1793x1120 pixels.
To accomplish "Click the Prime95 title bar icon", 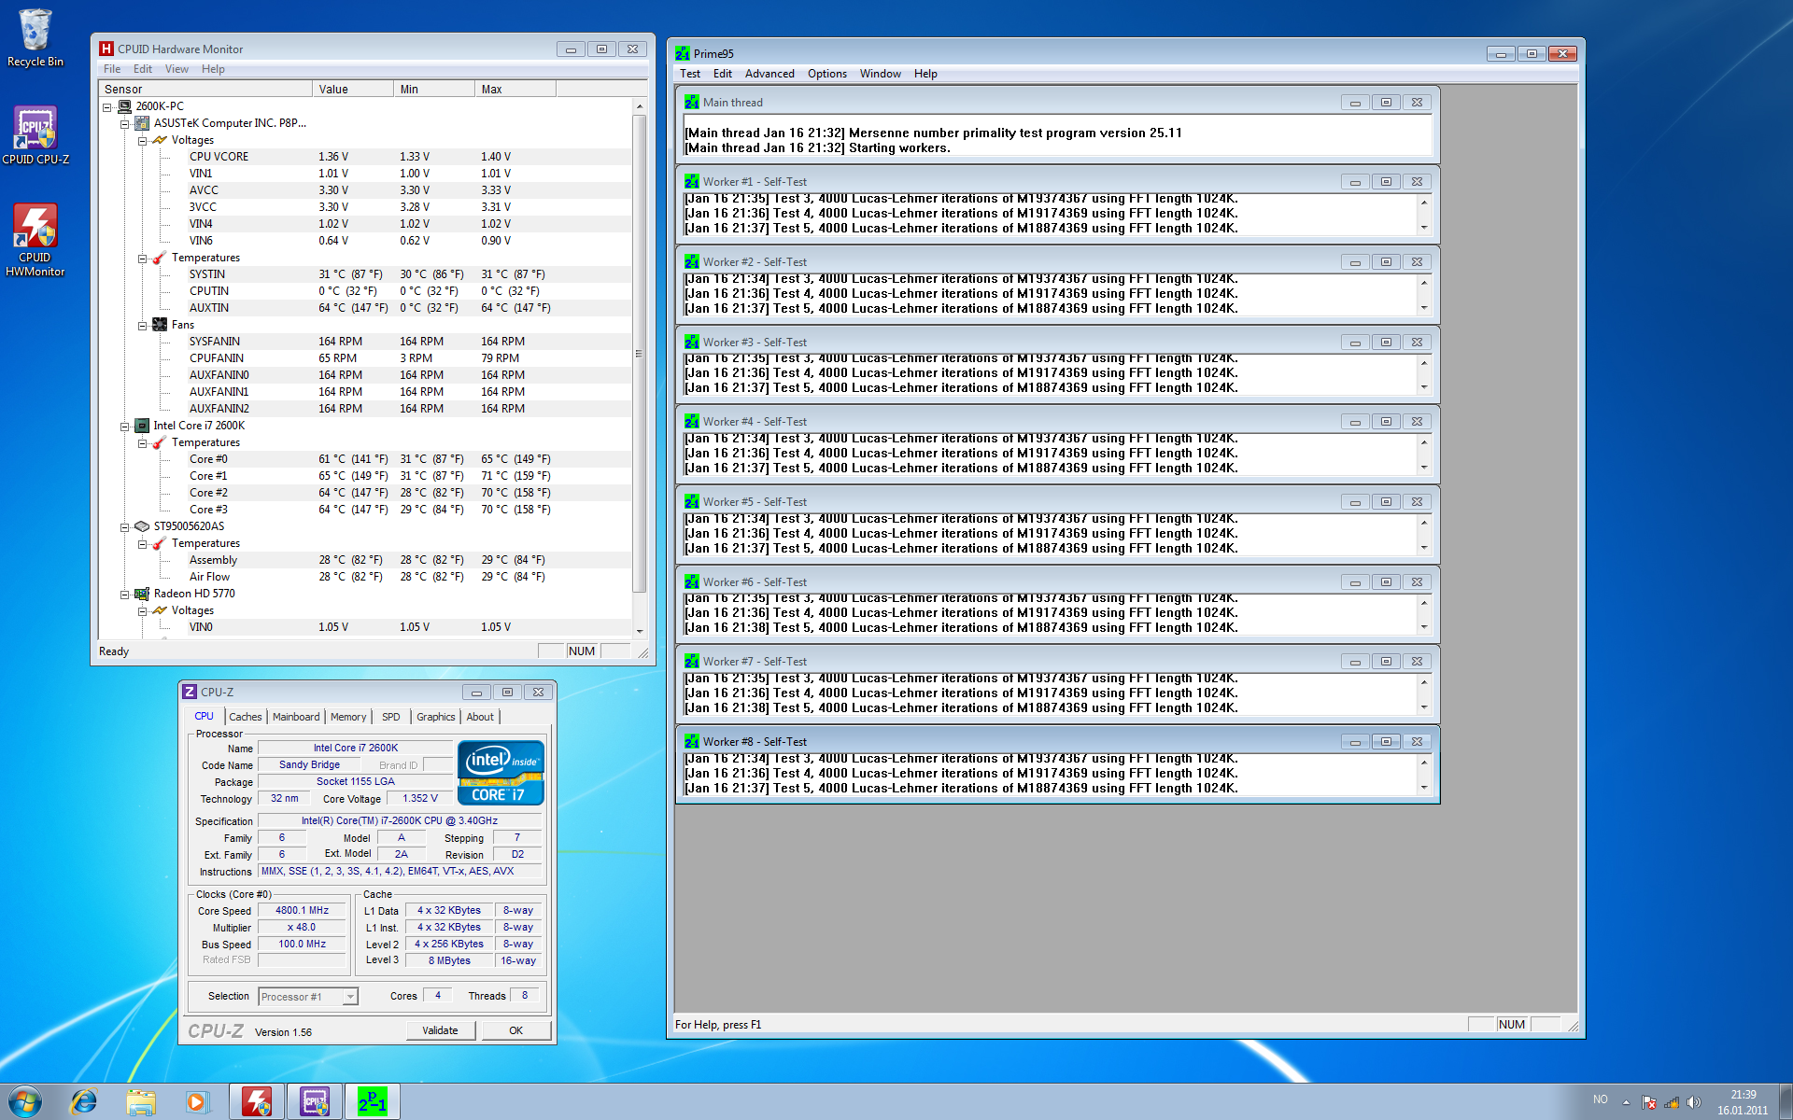I will pyautogui.click(x=683, y=53).
